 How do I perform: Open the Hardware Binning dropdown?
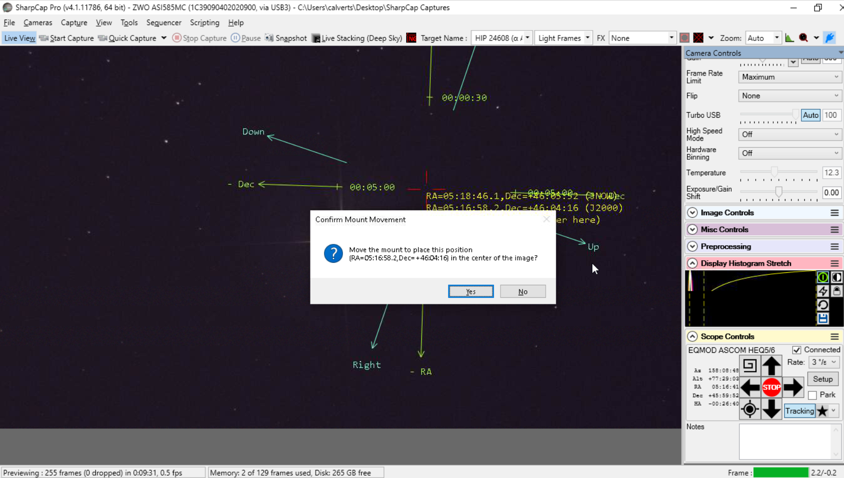click(x=790, y=153)
